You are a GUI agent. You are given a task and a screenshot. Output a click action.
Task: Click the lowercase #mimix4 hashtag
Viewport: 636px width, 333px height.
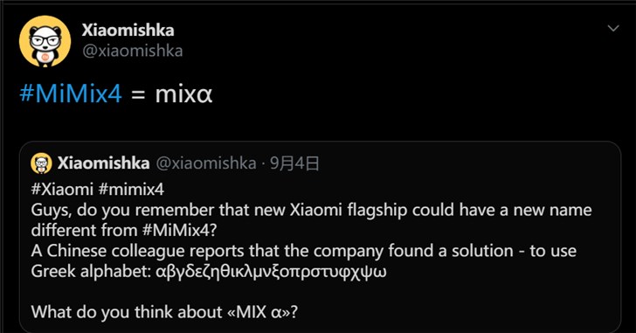click(x=131, y=190)
